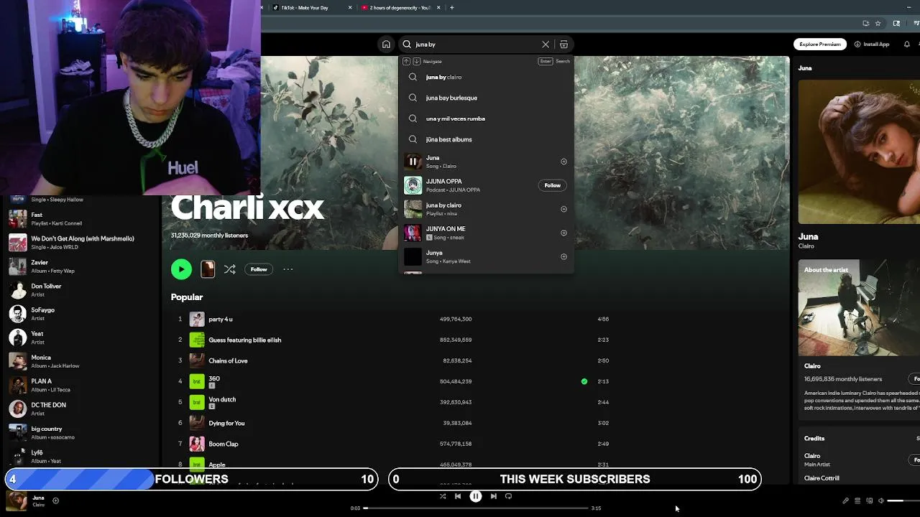Select 'Von dutch' track
Image resolution: width=920 pixels, height=517 pixels.
(222, 399)
